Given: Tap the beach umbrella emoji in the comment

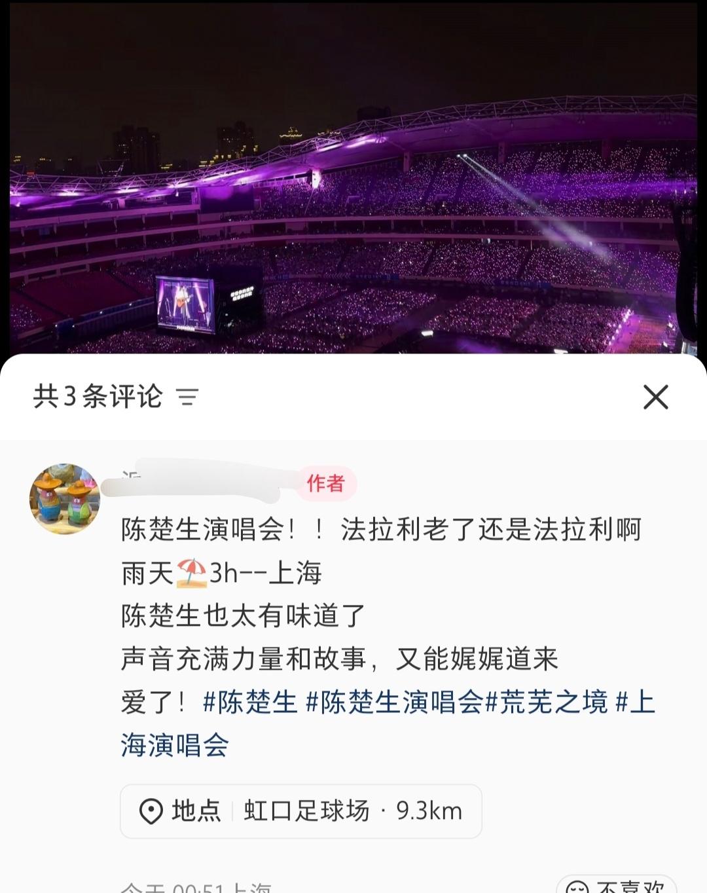Looking at the screenshot, I should click(x=191, y=573).
